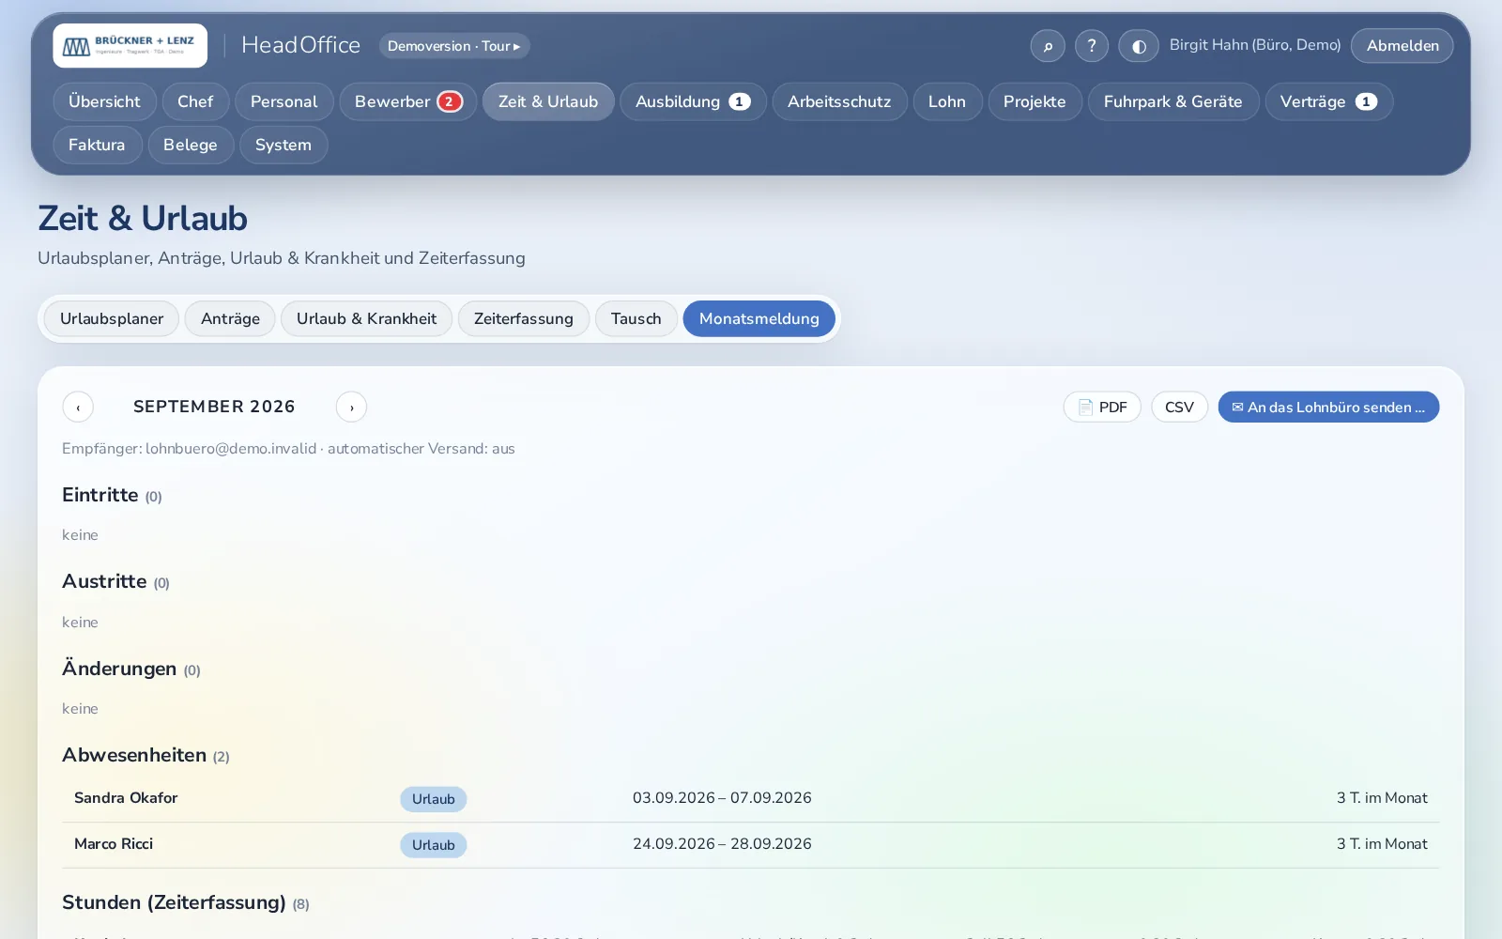The image size is (1502, 939).
Task: Open the search magnifier icon
Action: pyautogui.click(x=1048, y=46)
